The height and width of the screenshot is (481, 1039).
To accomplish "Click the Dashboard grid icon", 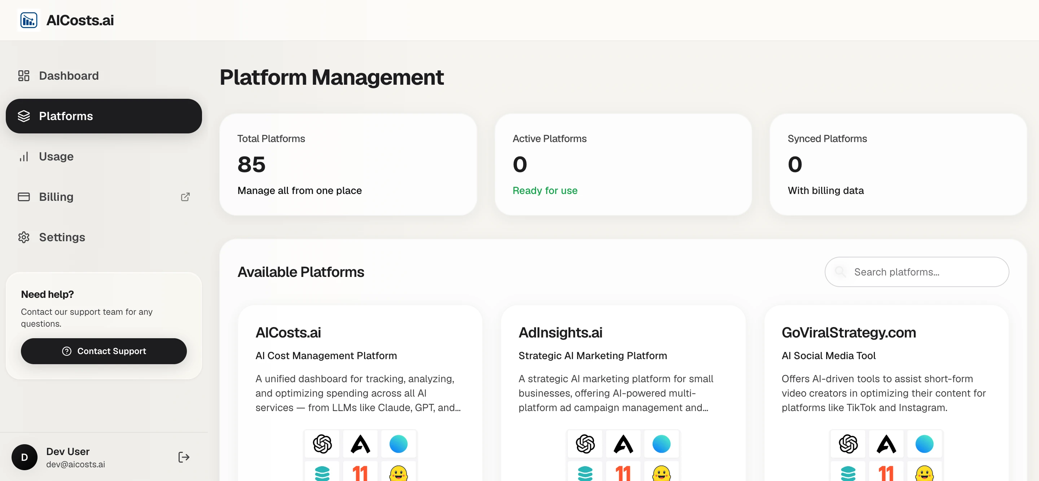I will [24, 76].
